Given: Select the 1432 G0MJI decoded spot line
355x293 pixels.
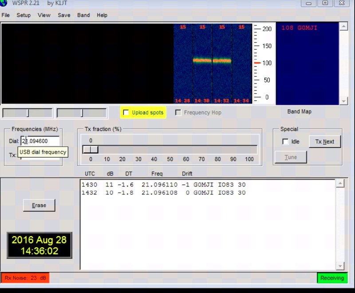Looking at the screenshot, I should click(x=163, y=193).
